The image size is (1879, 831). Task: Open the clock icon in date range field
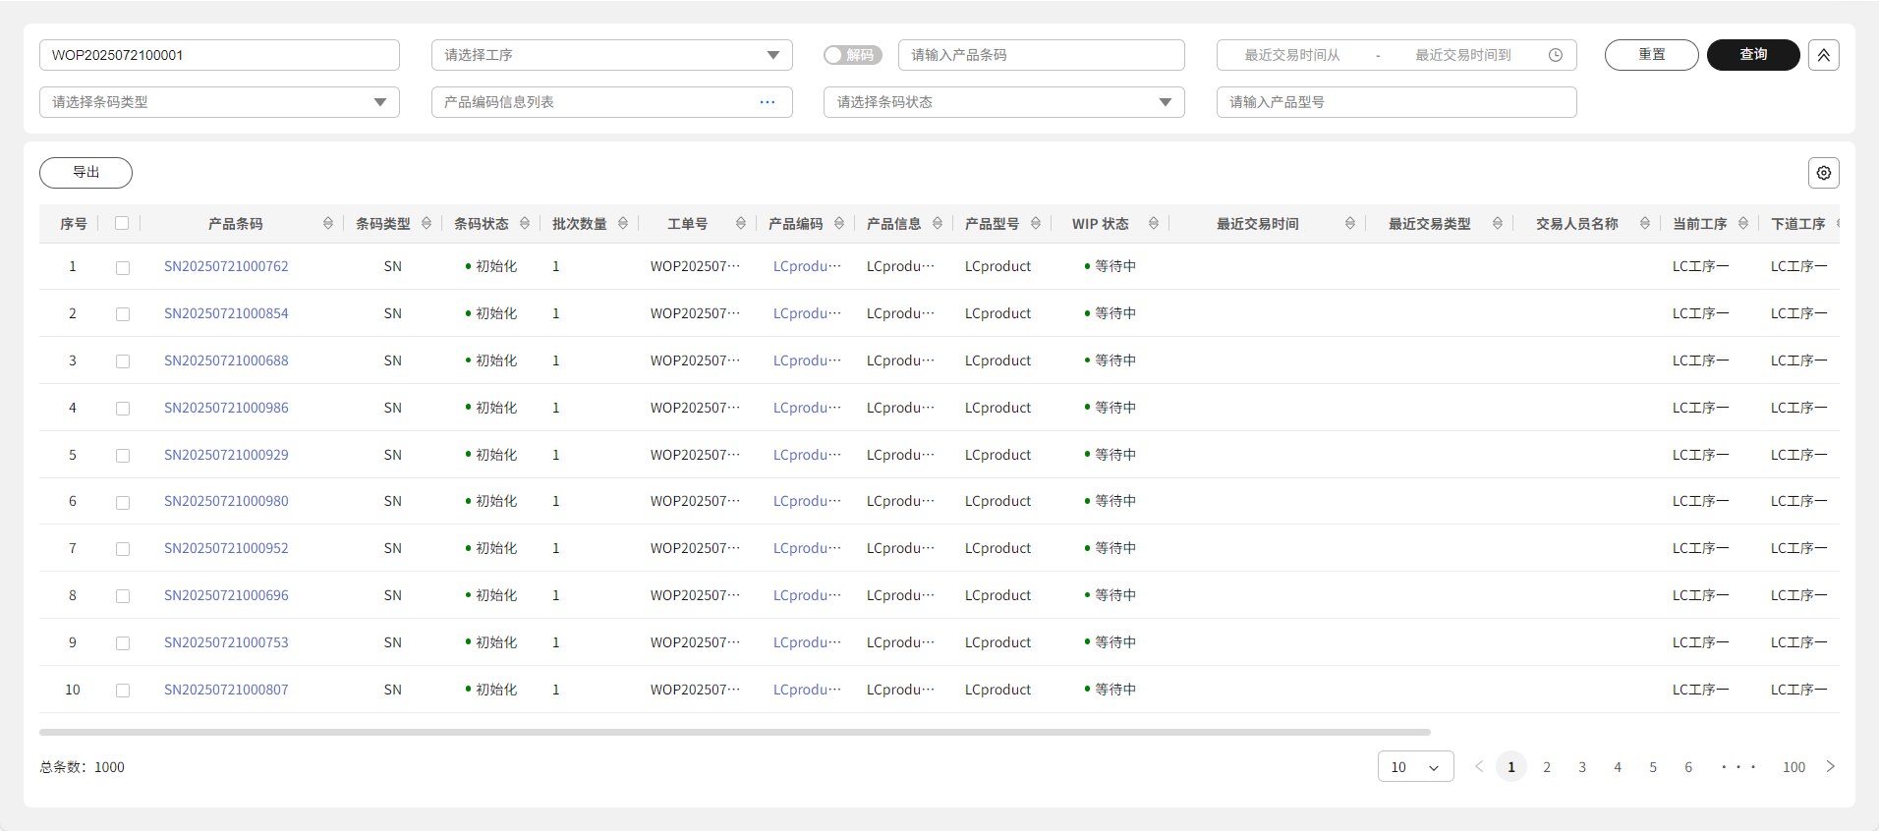point(1556,55)
